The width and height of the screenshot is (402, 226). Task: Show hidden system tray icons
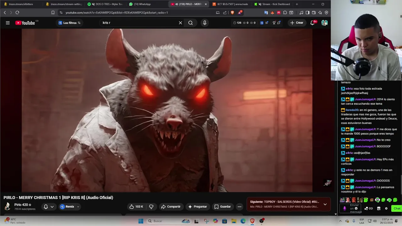[x=340, y=221]
